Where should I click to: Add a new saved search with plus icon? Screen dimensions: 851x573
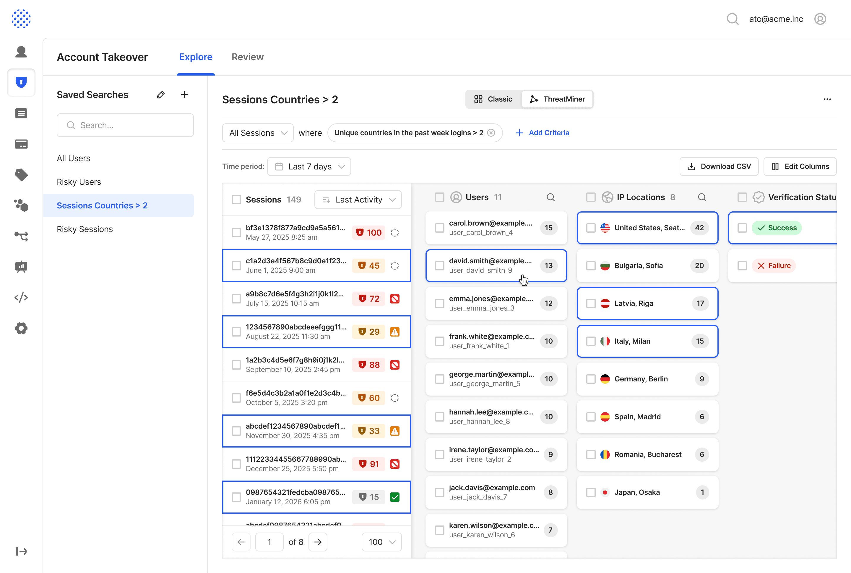[x=184, y=95]
